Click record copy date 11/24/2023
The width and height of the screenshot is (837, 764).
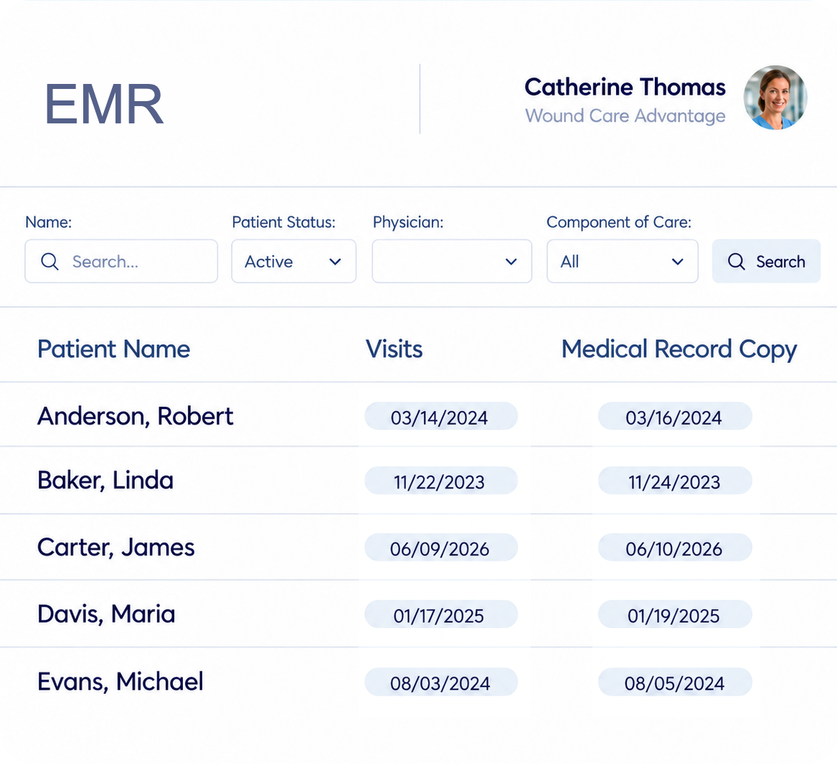point(675,481)
